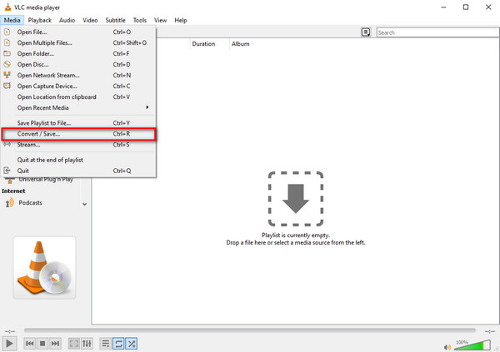This screenshot has height=352, width=500.
Task: Open the Playback menu
Action: tap(39, 20)
